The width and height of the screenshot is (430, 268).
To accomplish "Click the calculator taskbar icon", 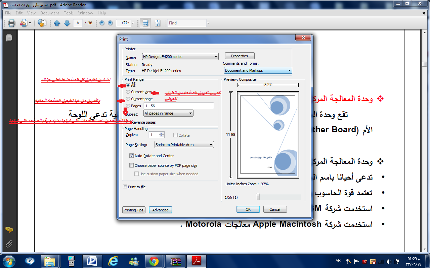I will (71, 261).
